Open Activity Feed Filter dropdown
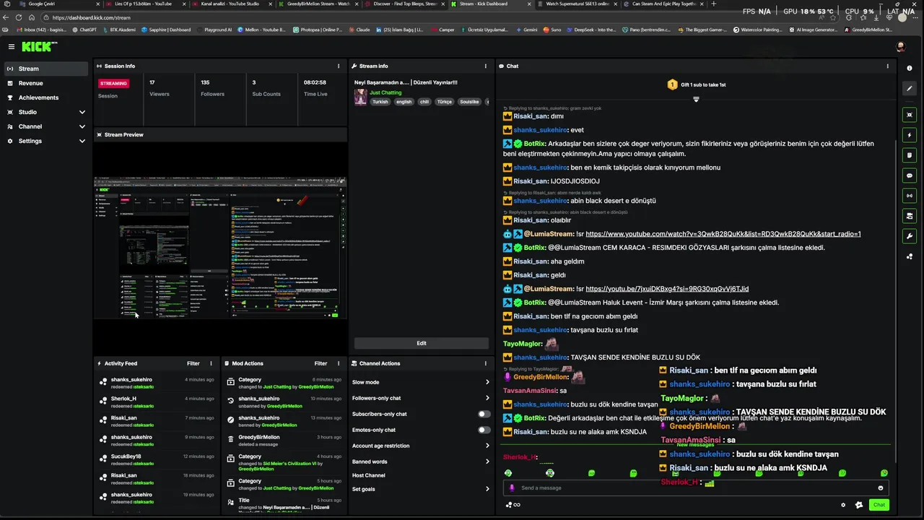The height and width of the screenshot is (520, 924). pyautogui.click(x=193, y=363)
